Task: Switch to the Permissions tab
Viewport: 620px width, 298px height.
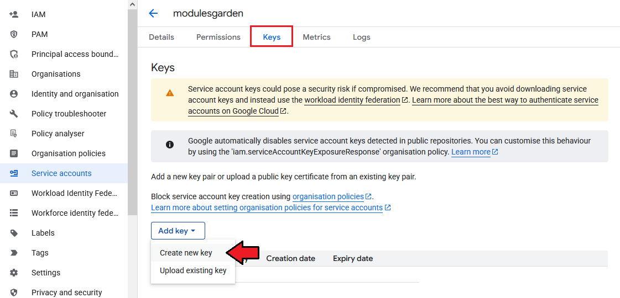Action: click(218, 37)
